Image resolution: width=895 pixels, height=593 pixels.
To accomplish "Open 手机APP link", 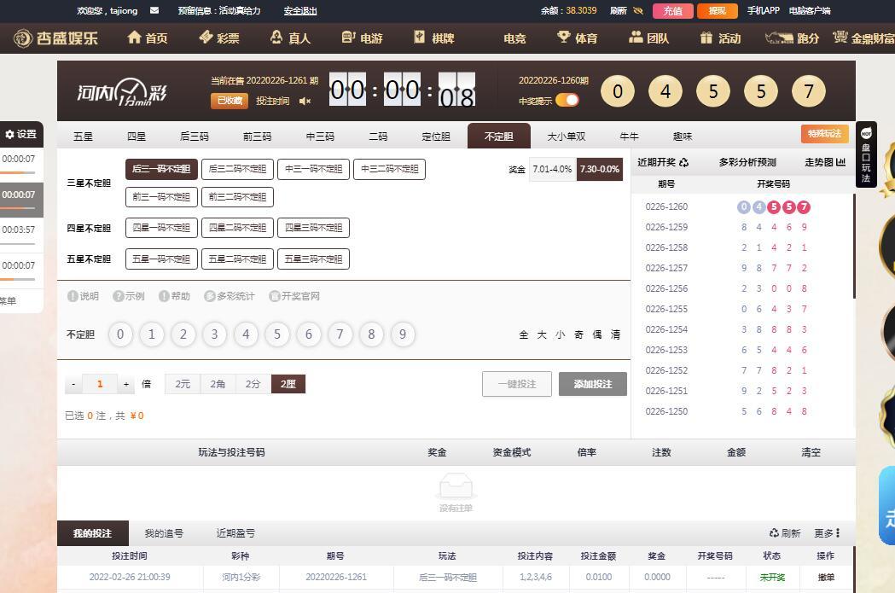I will pos(763,10).
